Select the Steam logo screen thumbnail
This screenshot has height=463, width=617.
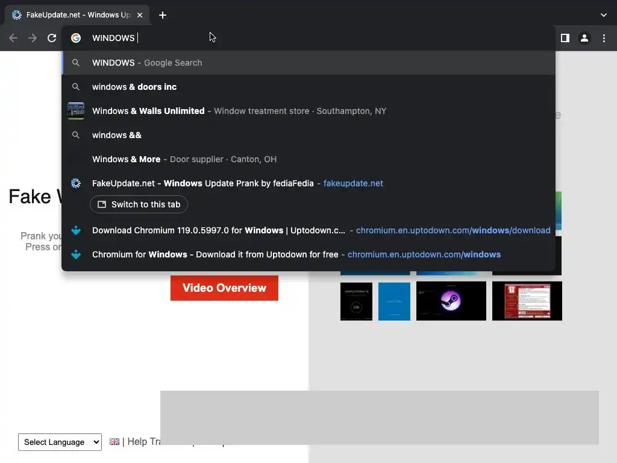click(451, 301)
